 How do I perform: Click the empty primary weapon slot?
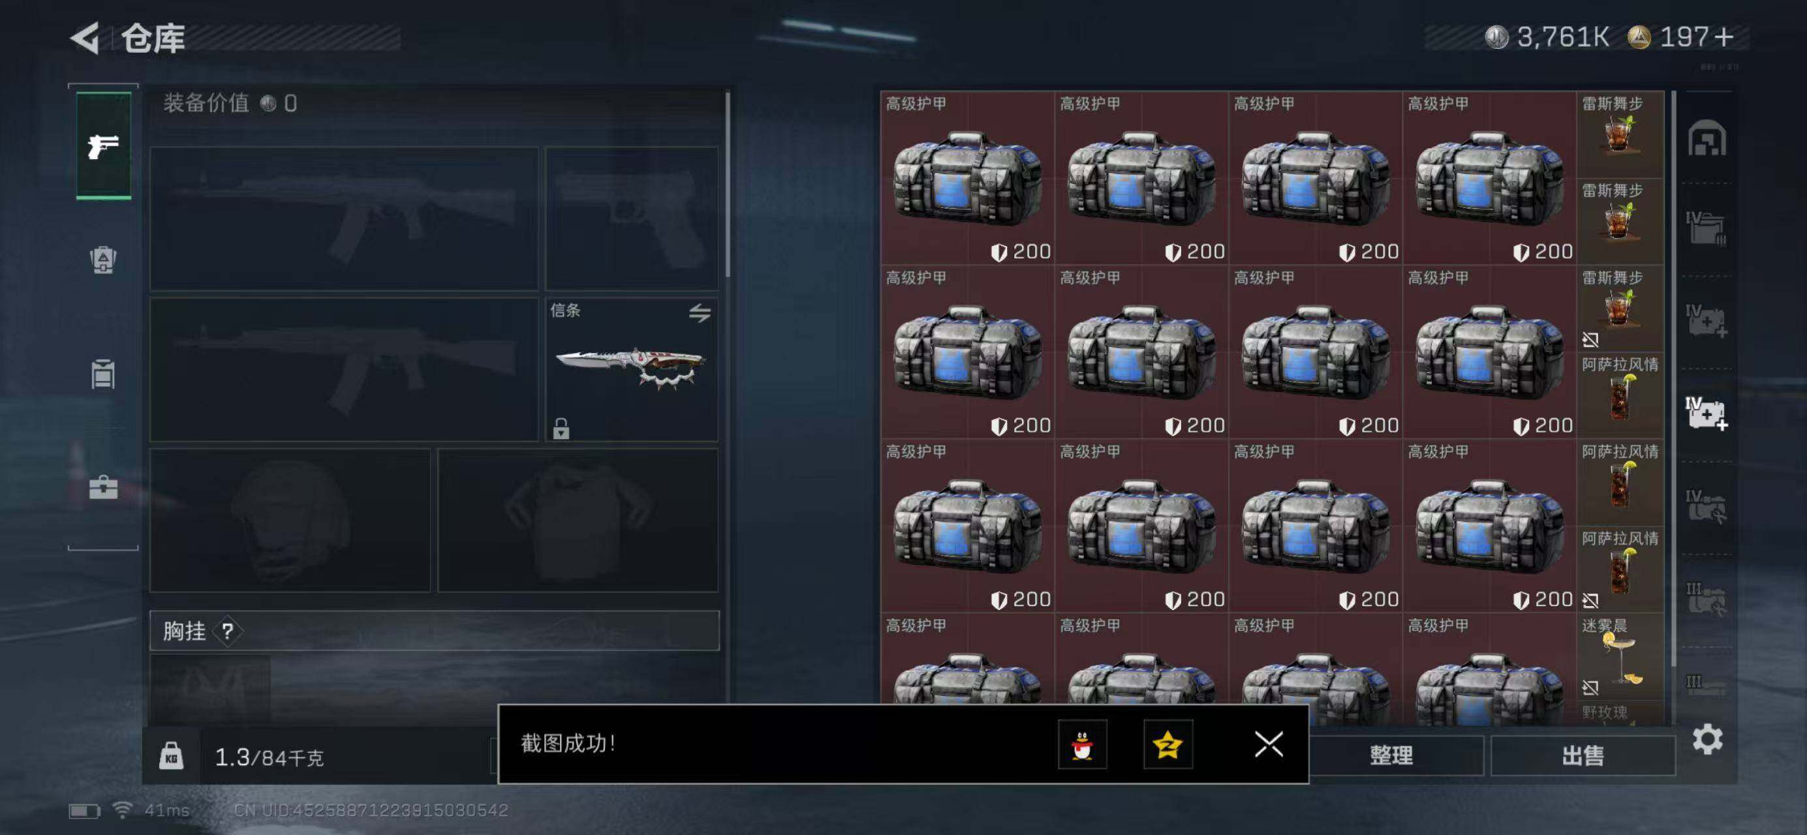[x=344, y=218]
